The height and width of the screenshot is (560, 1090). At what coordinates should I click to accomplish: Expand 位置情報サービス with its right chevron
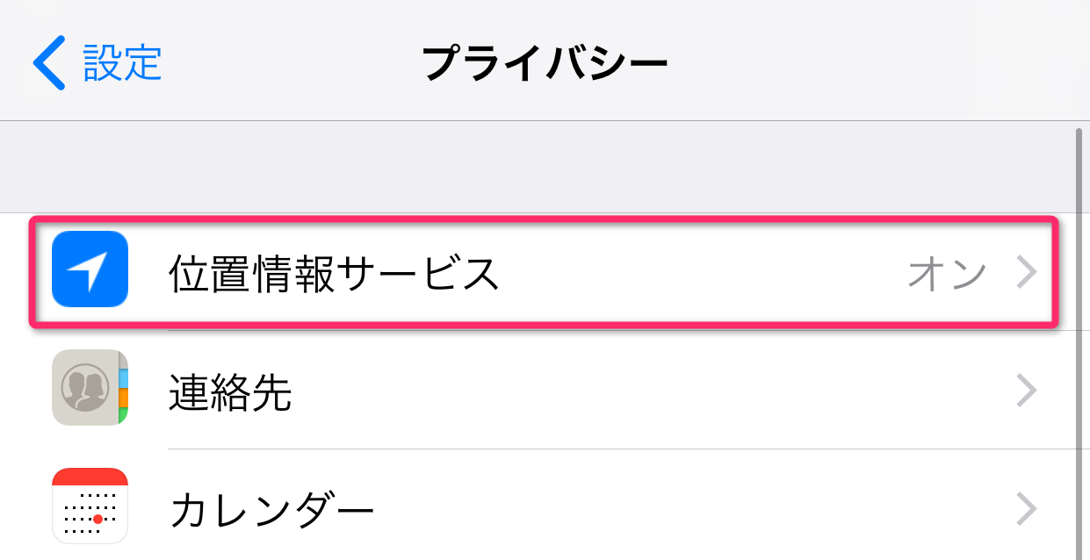point(1027,273)
